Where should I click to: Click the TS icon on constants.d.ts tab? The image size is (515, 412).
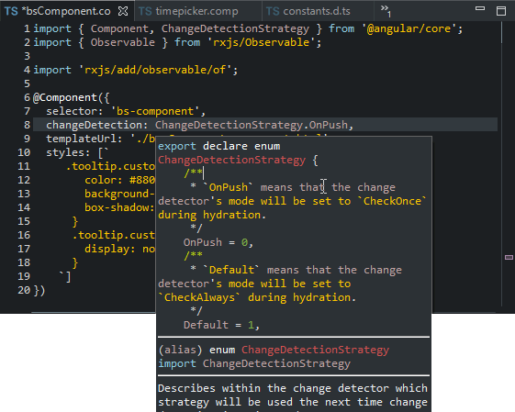pos(273,12)
